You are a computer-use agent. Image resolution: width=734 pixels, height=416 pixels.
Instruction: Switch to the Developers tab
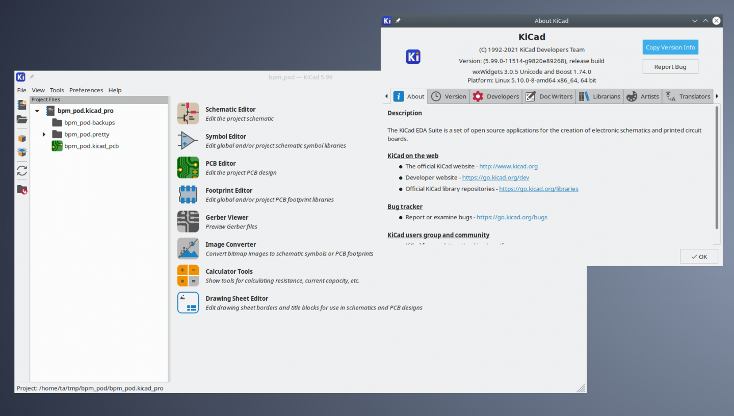pyautogui.click(x=495, y=96)
